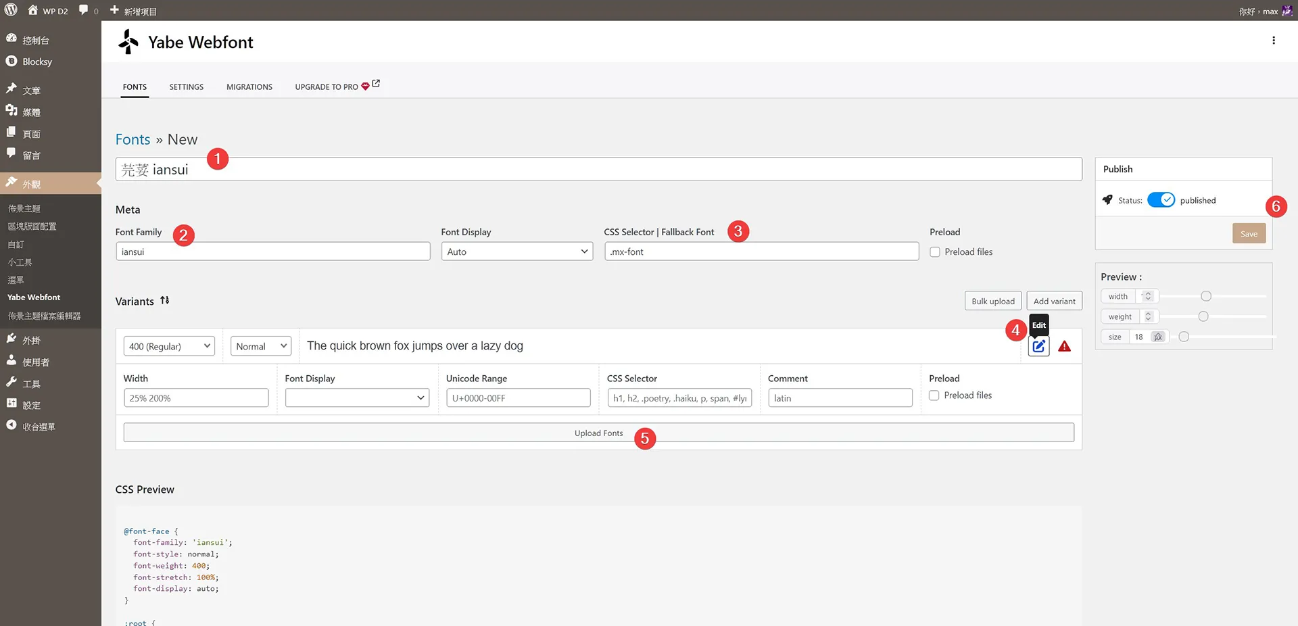Image resolution: width=1298 pixels, height=626 pixels.
Task: Toggle the published status switch
Action: pos(1161,200)
